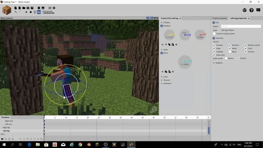Select Left leg properties tab
This screenshot has height=148, width=263.
(238, 18)
